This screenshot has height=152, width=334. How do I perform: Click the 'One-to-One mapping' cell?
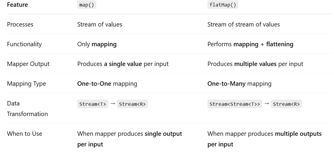point(107,84)
